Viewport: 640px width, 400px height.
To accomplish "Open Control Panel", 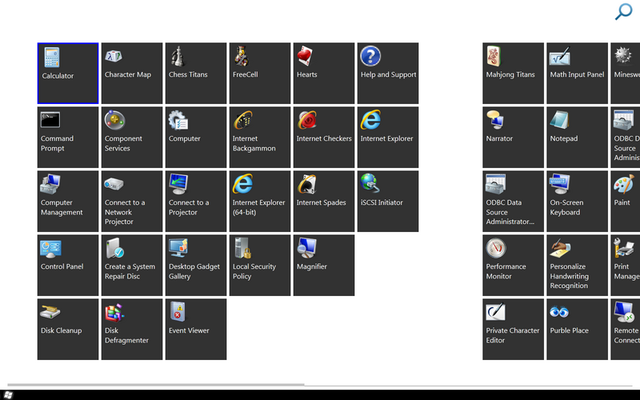I will 68,266.
